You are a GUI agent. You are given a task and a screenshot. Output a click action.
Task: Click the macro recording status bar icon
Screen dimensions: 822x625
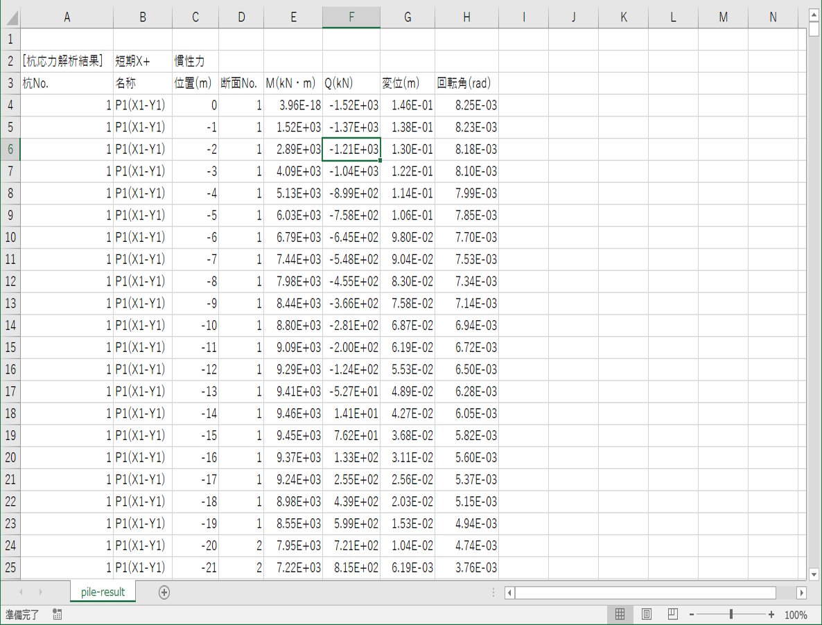pos(57,615)
